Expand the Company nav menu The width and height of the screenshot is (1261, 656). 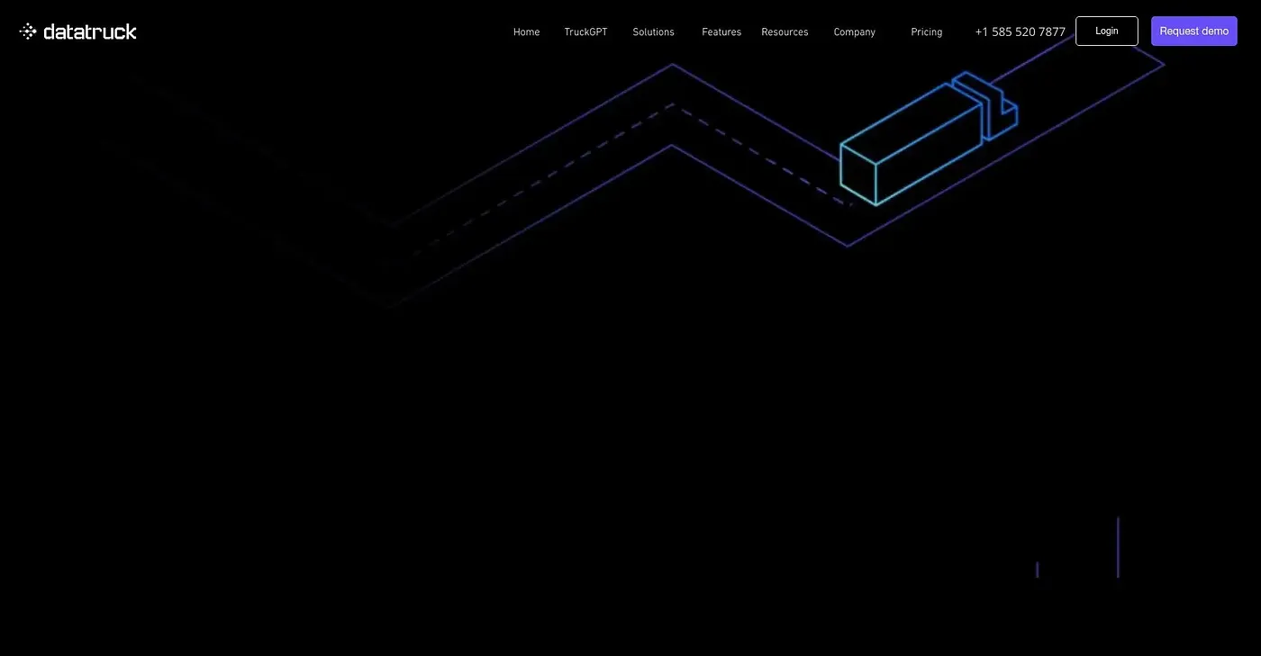click(854, 31)
